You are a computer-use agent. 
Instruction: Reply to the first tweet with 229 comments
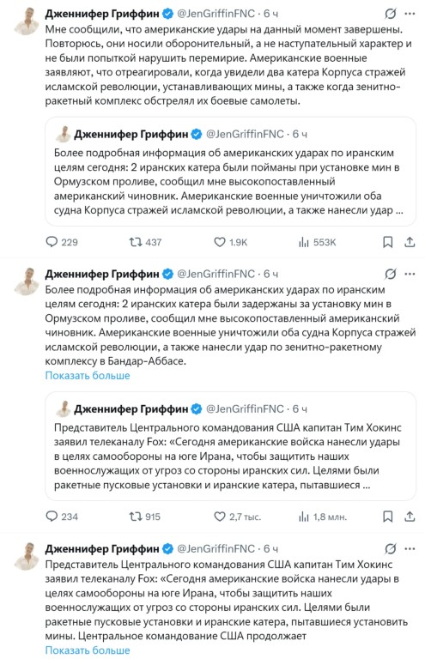(x=62, y=242)
